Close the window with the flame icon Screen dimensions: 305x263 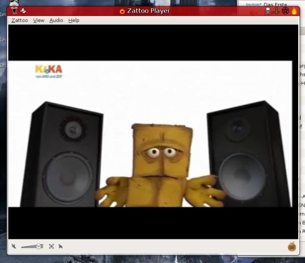coord(294,11)
